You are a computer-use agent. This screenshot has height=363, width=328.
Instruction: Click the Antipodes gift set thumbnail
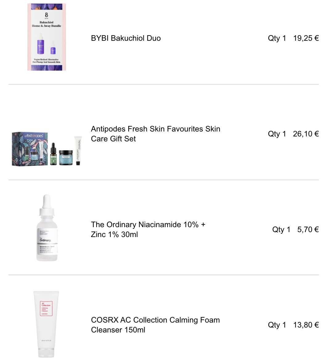click(47, 149)
